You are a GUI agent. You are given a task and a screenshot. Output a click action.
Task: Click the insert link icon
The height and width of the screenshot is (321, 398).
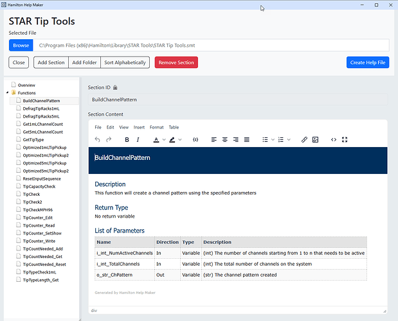304,139
